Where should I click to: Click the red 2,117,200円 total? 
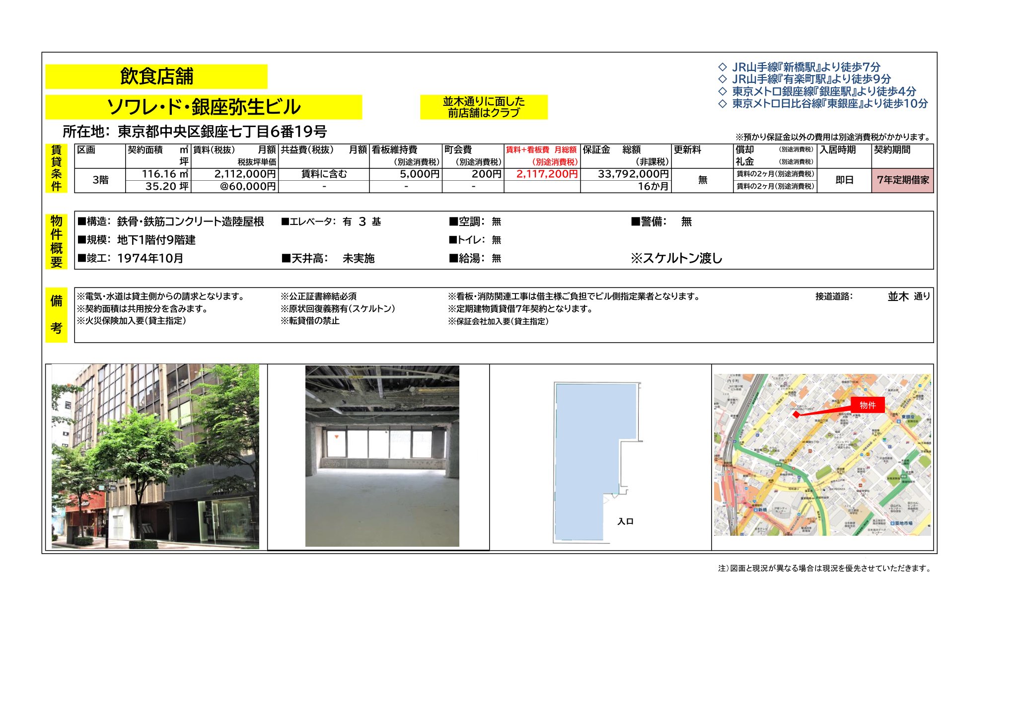547,174
